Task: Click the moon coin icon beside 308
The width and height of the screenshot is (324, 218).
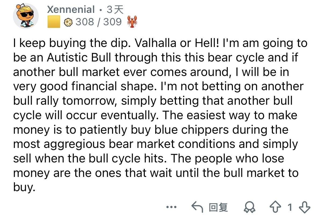Action: coord(68,22)
